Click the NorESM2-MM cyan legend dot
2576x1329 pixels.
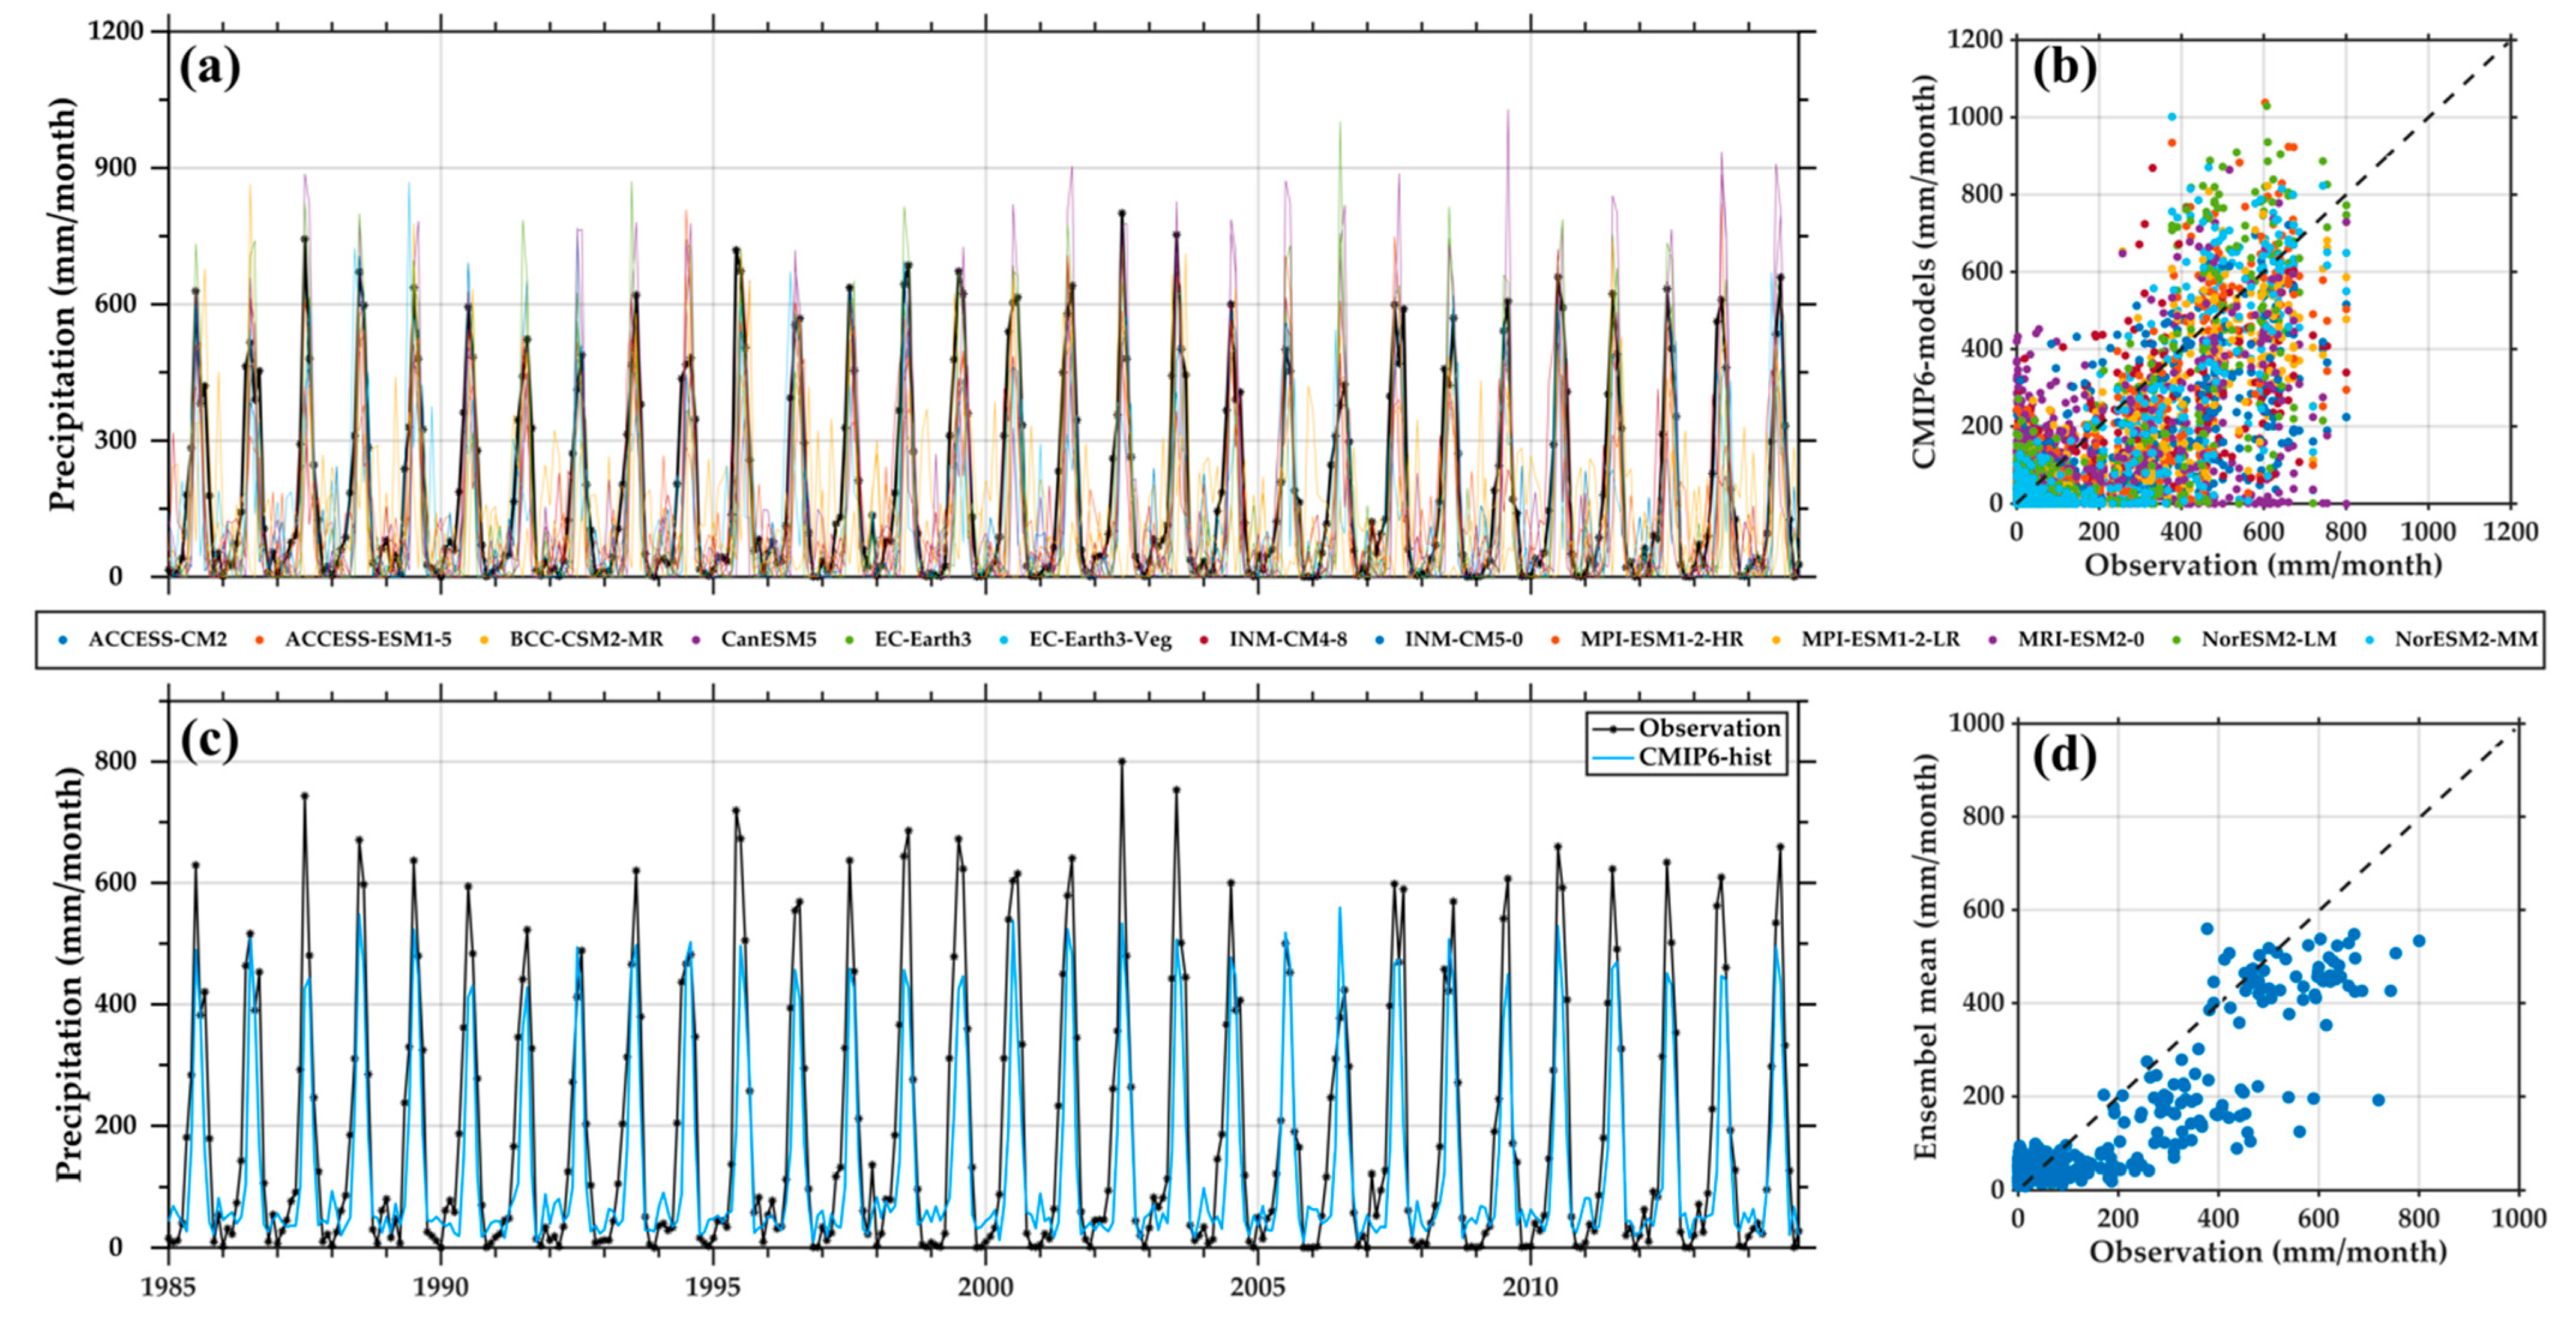(x=2370, y=640)
